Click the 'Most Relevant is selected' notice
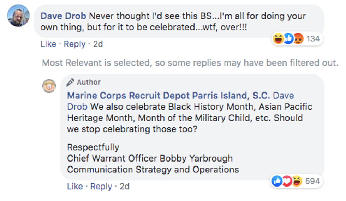The width and height of the screenshot is (346, 201). point(190,63)
